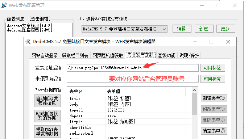This screenshot has width=244, height=139.
Task: Select the title row in Post data table
Action: [129, 98]
